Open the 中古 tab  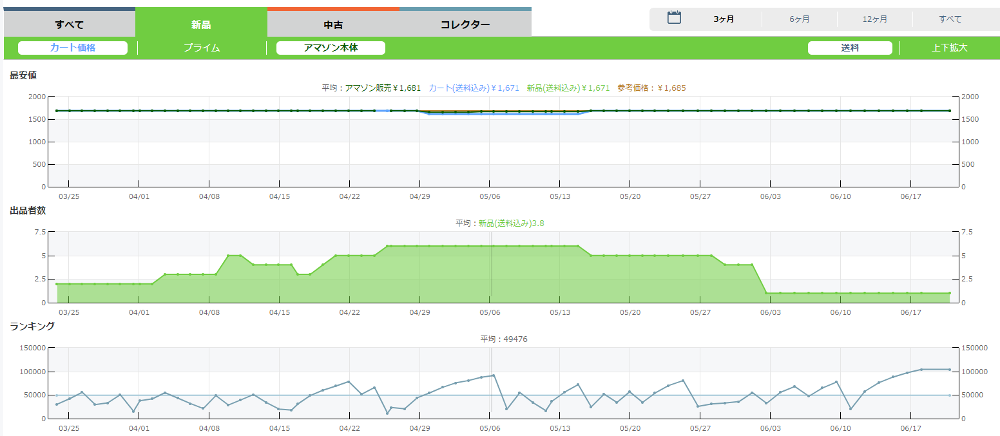[x=333, y=25]
